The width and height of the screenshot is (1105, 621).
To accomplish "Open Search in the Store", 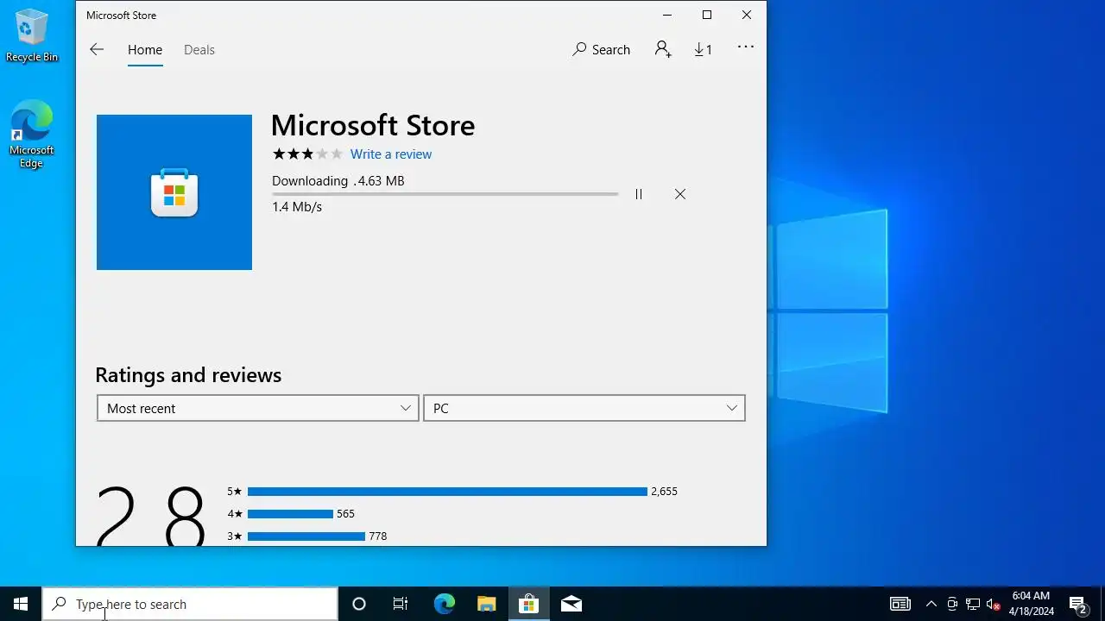I will pos(602,50).
